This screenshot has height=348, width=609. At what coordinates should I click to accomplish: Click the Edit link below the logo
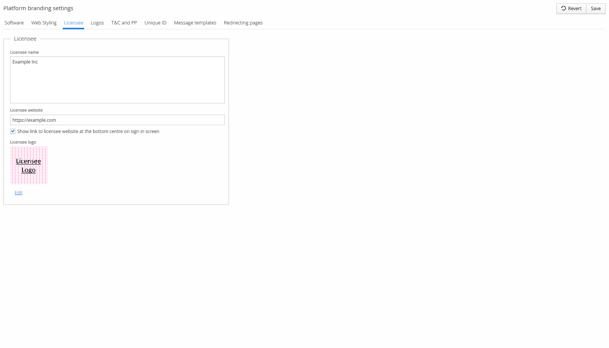(18, 193)
